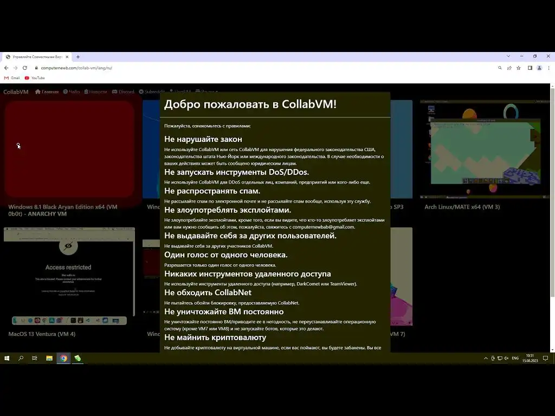Click the CollabVM brand logo text
Viewport: 555px width, 416px height.
(x=16, y=92)
